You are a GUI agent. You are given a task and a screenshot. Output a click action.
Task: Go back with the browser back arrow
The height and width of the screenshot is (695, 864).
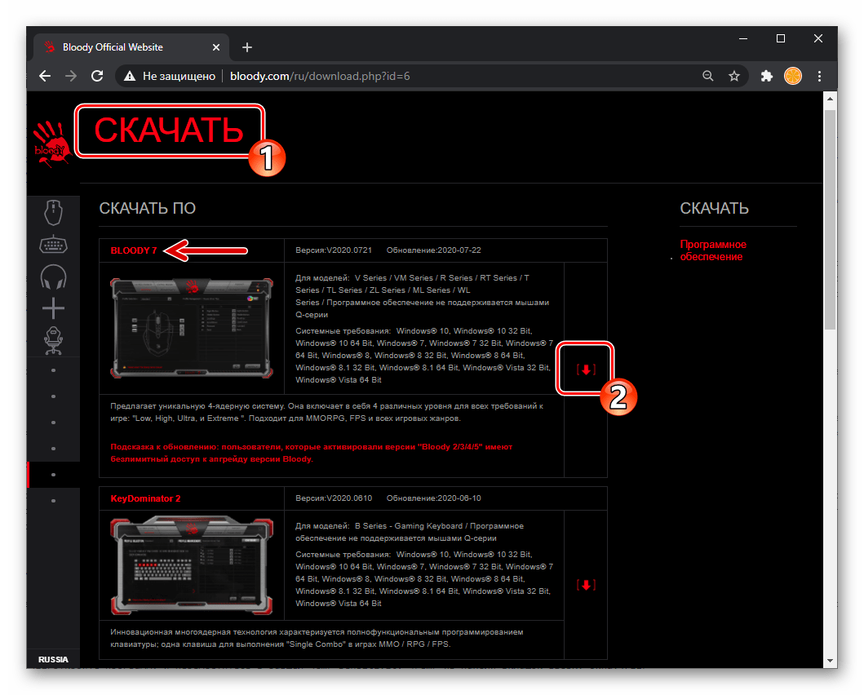click(x=45, y=76)
